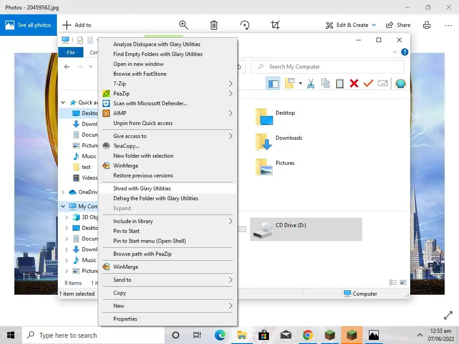Show hidden system tray icons
The image size is (459, 344).
420,335
